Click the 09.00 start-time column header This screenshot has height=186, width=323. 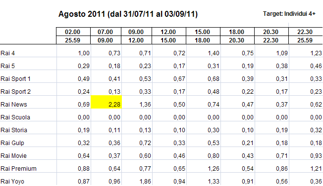coord(136,32)
